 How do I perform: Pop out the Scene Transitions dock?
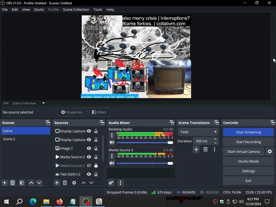217,123
